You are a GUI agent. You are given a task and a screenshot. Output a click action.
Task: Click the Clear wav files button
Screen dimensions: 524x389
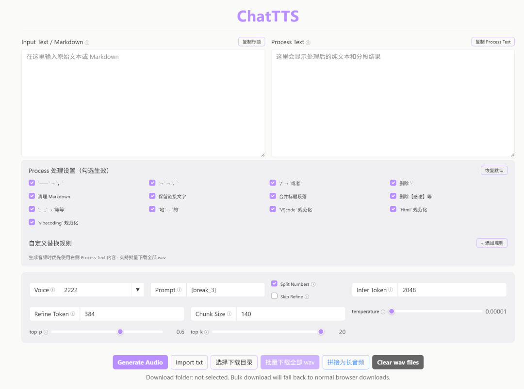pyautogui.click(x=398, y=362)
